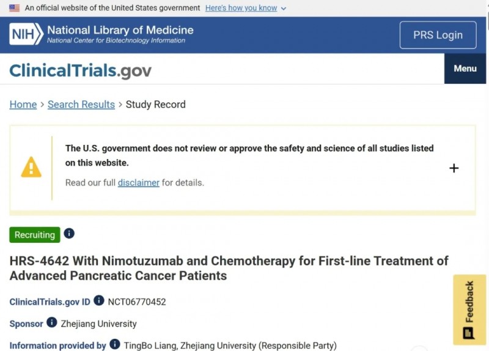Open the Feedback side tab
489x351 pixels.
coord(469,309)
